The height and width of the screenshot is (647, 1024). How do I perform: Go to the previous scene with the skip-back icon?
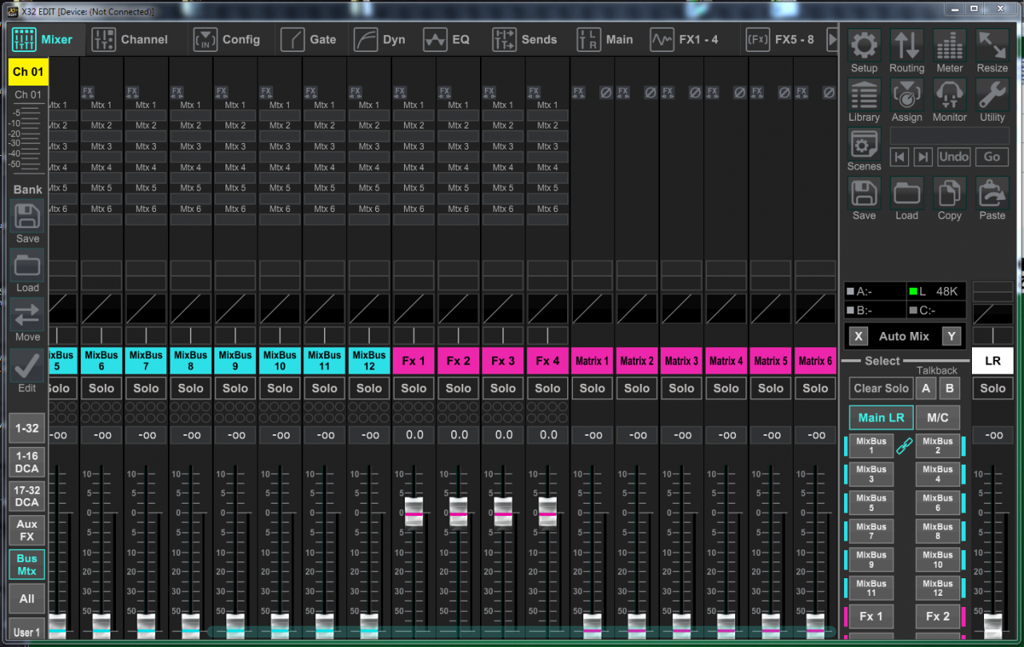900,157
